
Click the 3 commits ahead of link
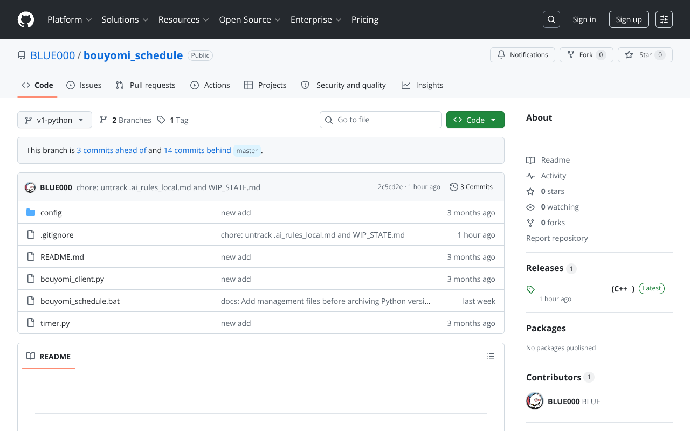112,150
